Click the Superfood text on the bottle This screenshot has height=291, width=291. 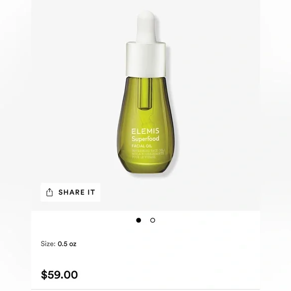tap(145, 139)
